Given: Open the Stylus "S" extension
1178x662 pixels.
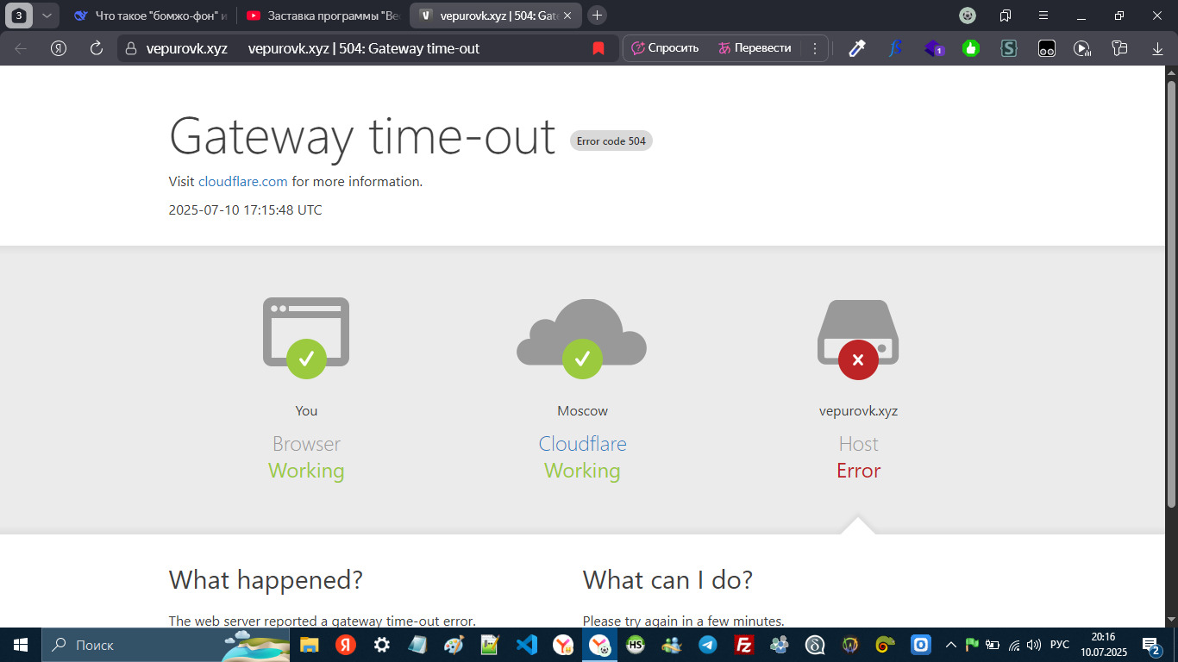Looking at the screenshot, I should pyautogui.click(x=1009, y=48).
